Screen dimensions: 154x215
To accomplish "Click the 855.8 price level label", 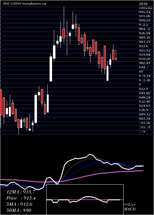I will pyautogui.click(x=144, y=89).
